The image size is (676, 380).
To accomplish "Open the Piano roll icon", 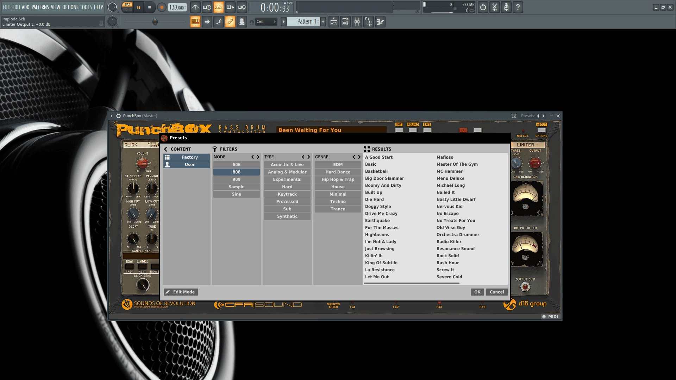I will 380,22.
